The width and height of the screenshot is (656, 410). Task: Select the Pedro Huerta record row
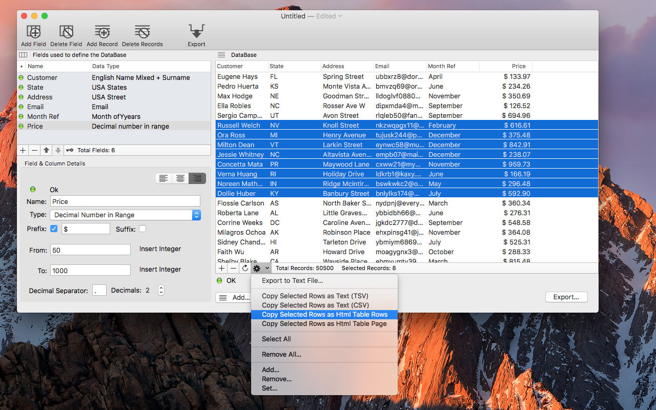click(x=407, y=87)
